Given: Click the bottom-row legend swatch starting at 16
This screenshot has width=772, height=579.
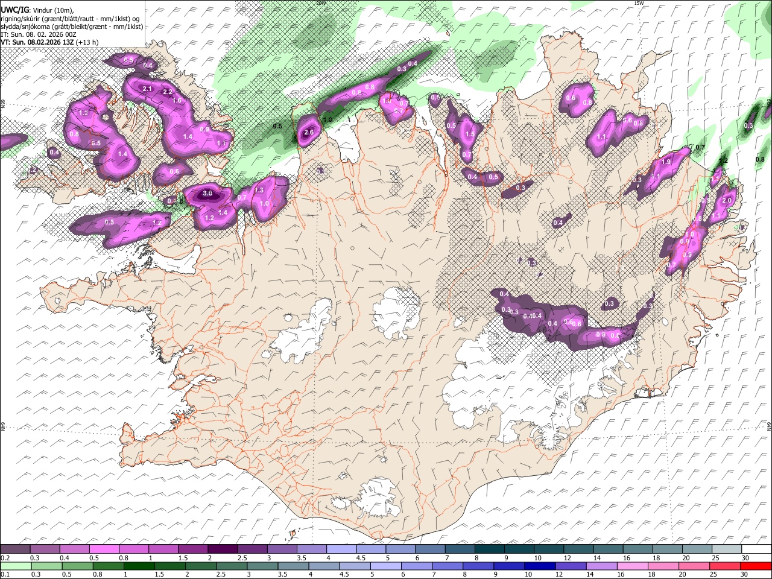Looking at the screenshot, I should [632, 566].
